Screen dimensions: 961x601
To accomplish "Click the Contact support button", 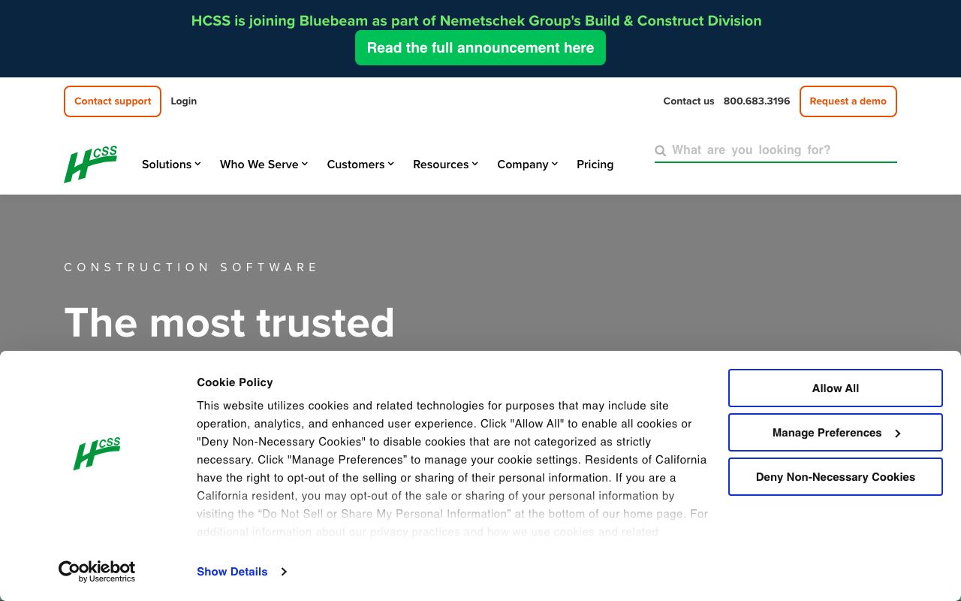I will click(x=113, y=101).
